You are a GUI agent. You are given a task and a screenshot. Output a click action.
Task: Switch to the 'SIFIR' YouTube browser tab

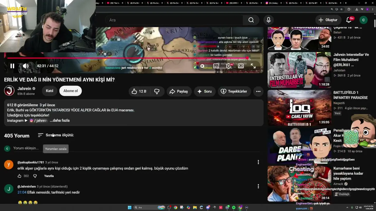click(234, 3)
